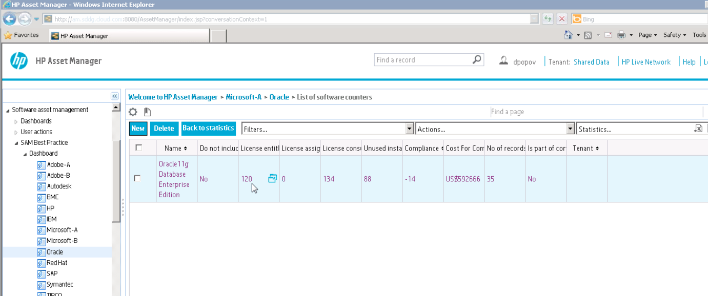Click the Back to statistics button
708x296 pixels.
(x=208, y=128)
